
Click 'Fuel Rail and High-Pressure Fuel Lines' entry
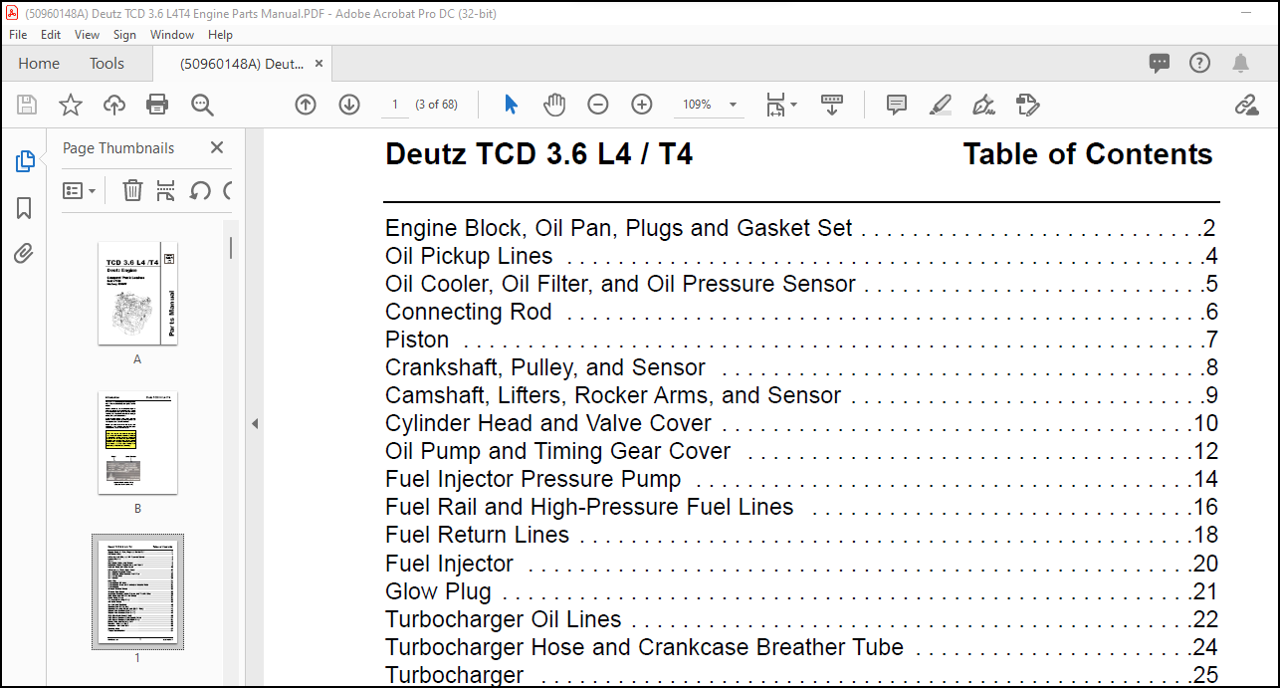(589, 507)
